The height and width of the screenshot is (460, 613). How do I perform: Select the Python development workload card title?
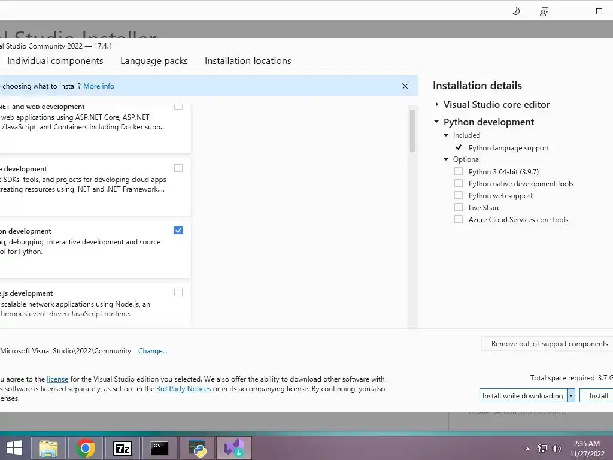(25, 231)
